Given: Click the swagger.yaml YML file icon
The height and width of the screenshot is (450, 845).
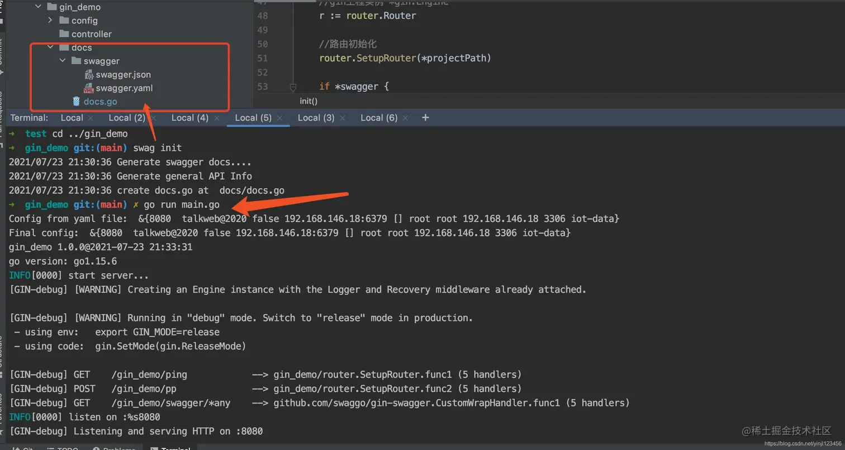Looking at the screenshot, I should coord(89,88).
